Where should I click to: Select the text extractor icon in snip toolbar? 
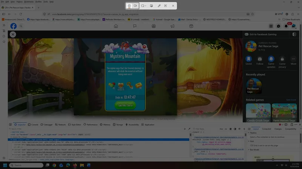(165, 6)
